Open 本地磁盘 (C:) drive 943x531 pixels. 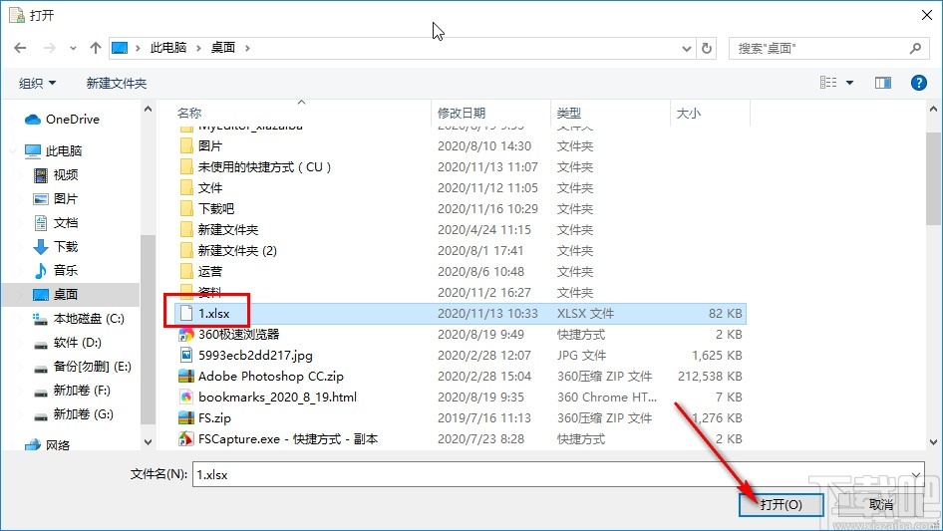[x=79, y=318]
